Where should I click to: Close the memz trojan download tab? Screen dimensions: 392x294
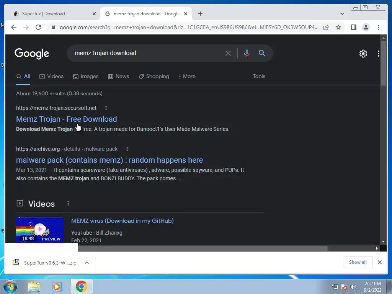186,14
